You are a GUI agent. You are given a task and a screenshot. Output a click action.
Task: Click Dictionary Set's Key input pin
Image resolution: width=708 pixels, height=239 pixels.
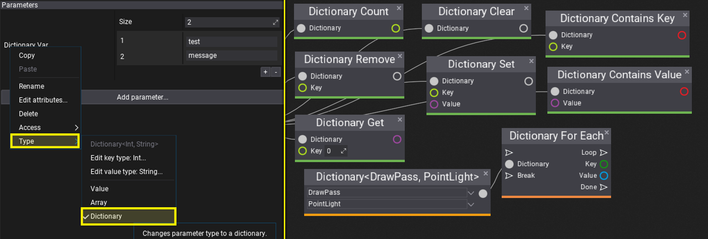tap(434, 93)
